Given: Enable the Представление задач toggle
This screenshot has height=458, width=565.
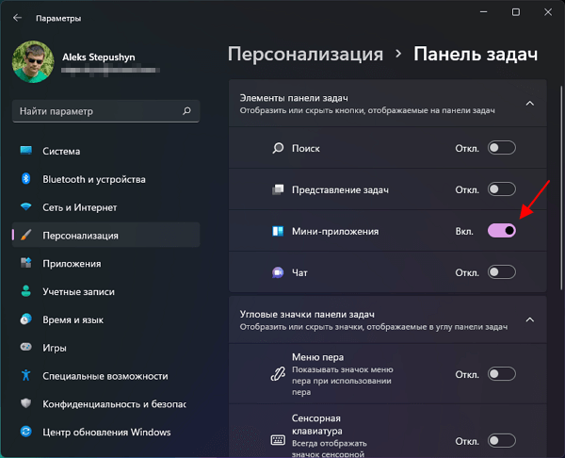Looking at the screenshot, I should [502, 189].
